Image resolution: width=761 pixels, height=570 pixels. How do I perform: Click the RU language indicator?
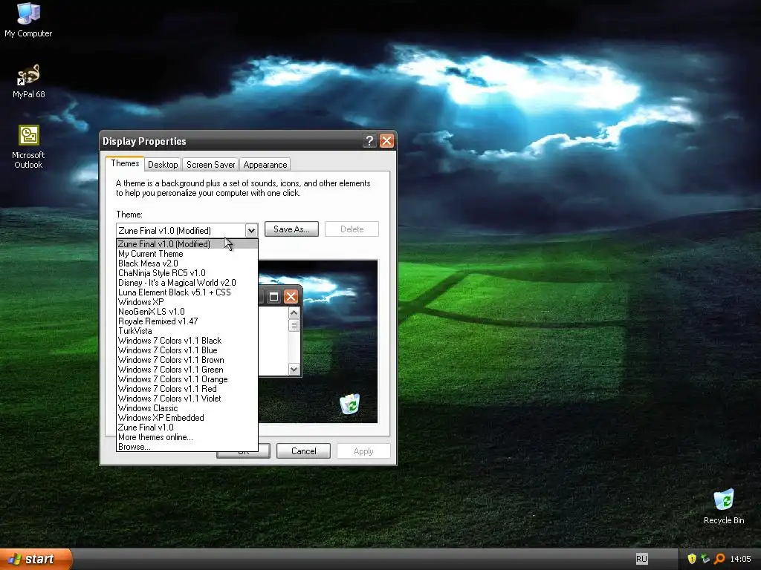641,559
